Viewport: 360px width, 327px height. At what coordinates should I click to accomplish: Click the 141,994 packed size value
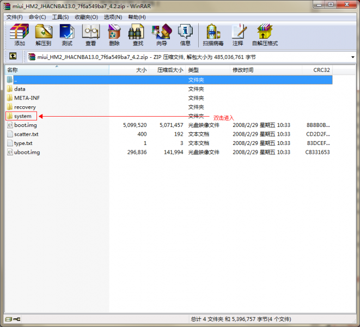(x=173, y=153)
